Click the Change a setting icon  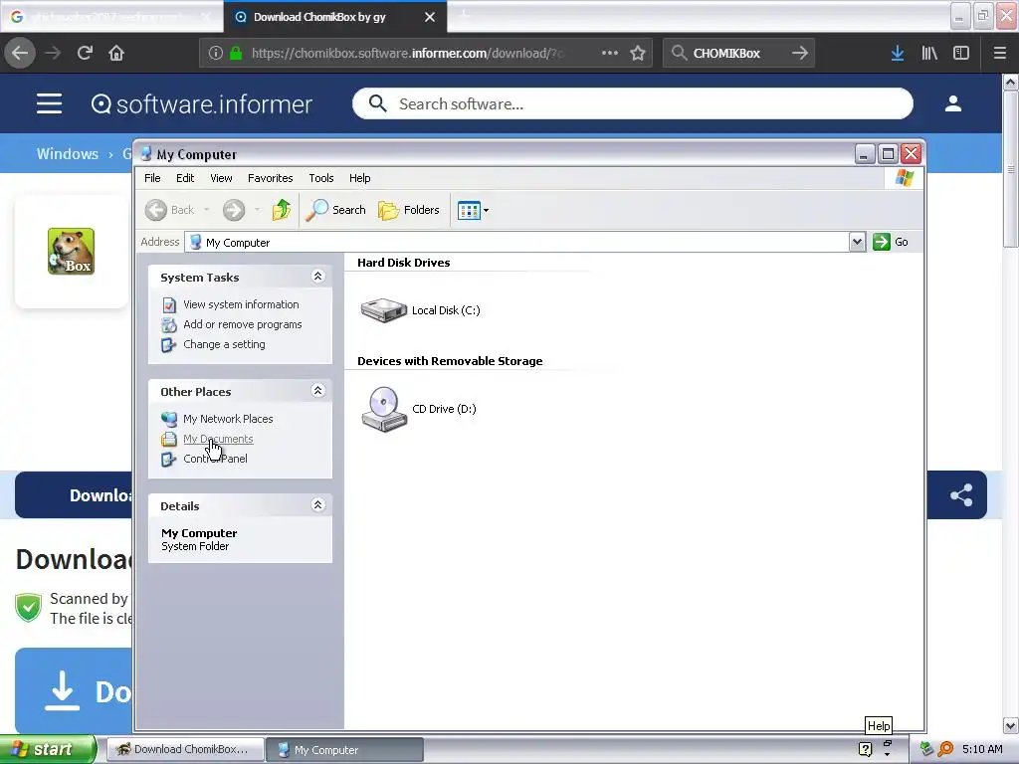tap(169, 345)
